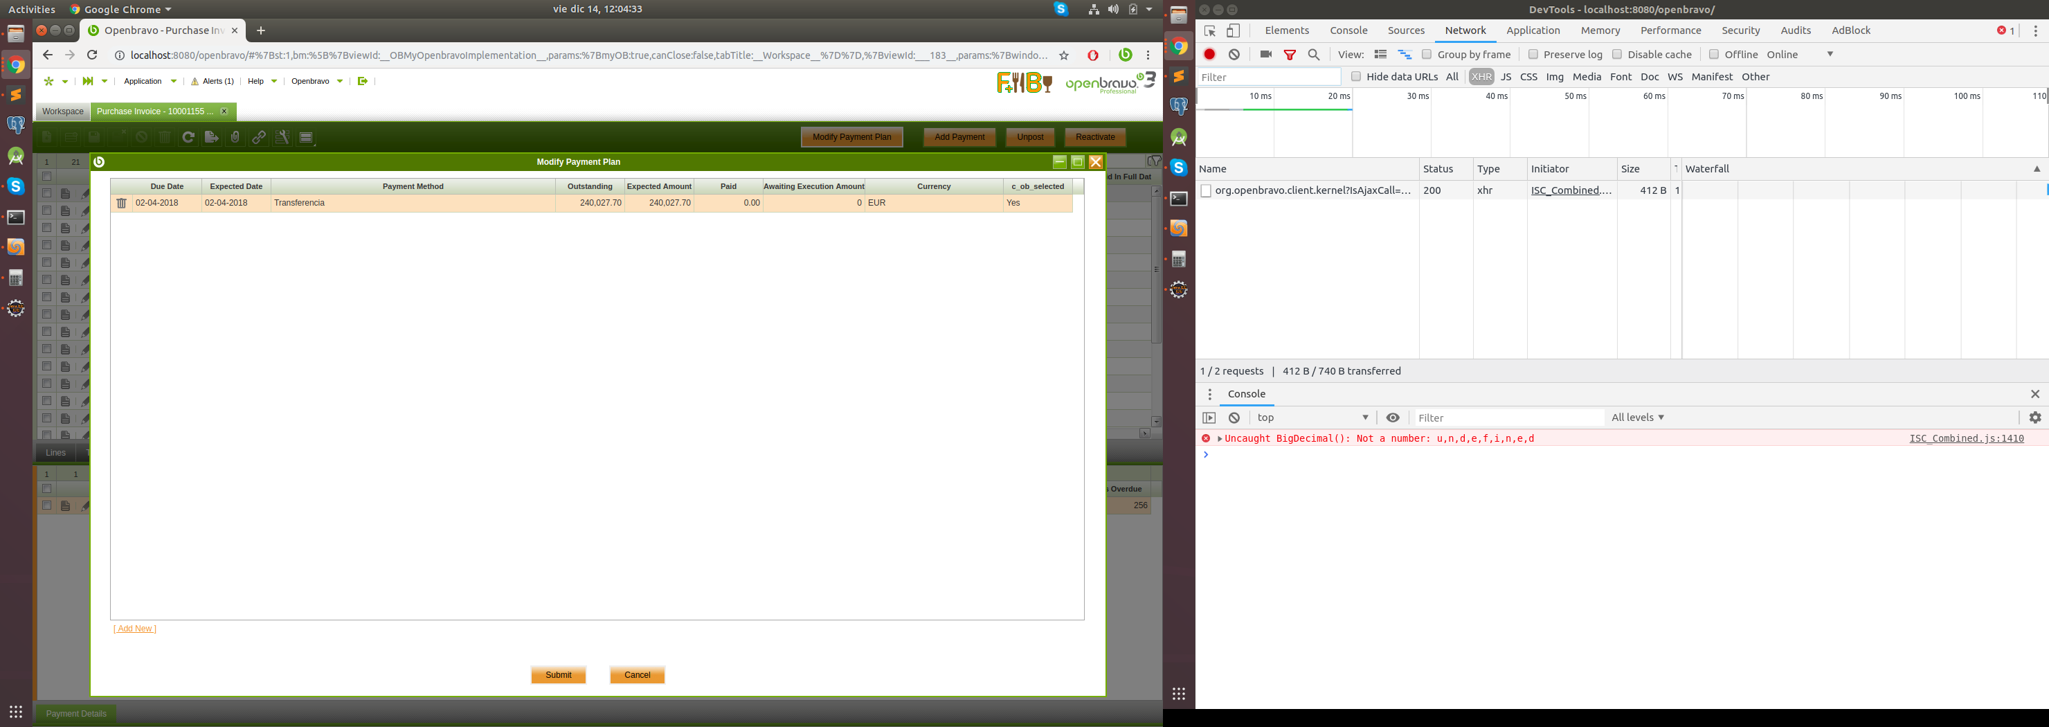Click the capture screenshots camera icon
Image resolution: width=2049 pixels, height=727 pixels.
pos(1265,54)
